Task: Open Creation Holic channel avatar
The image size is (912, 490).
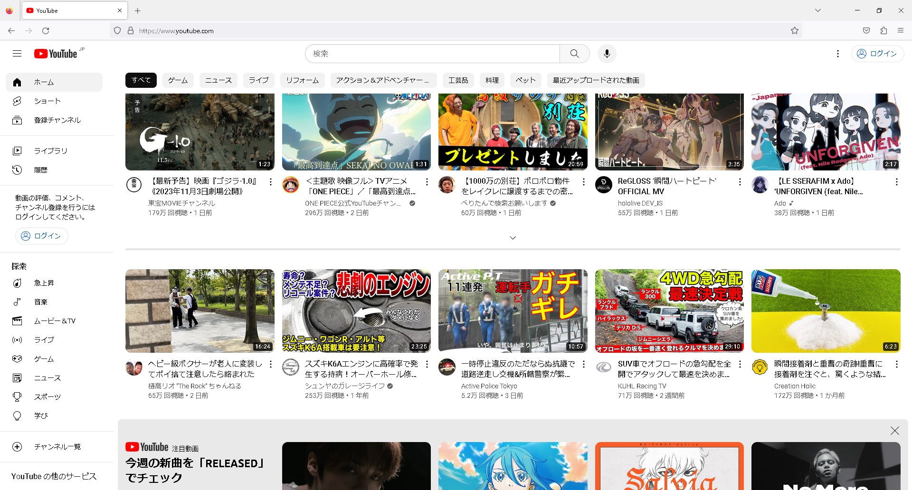Action: click(x=760, y=367)
